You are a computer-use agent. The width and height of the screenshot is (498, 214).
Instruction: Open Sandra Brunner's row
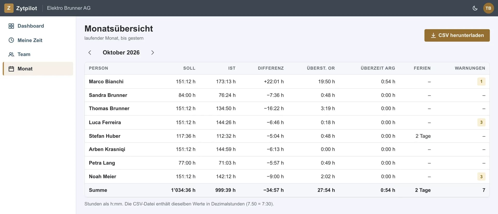coord(287,95)
